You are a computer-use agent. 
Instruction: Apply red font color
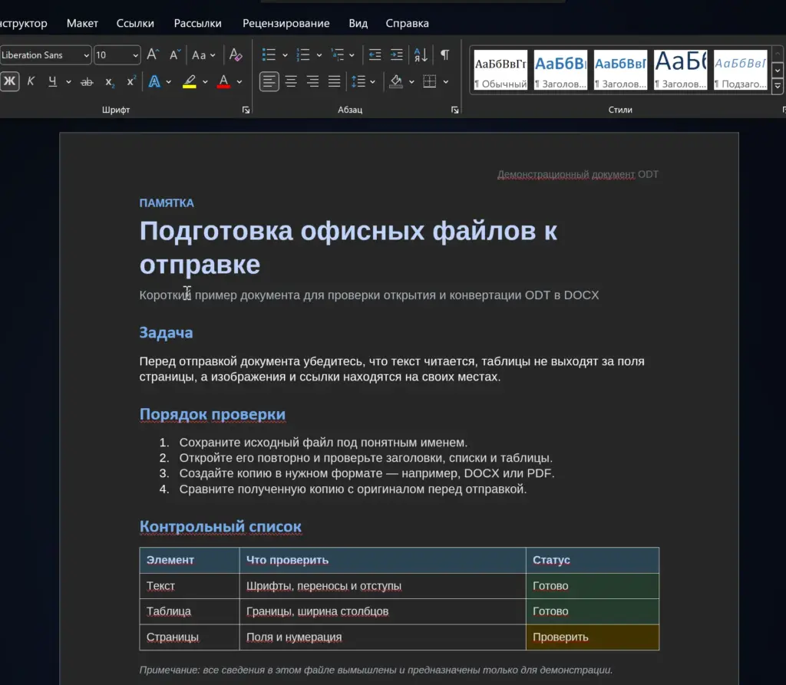[223, 81]
